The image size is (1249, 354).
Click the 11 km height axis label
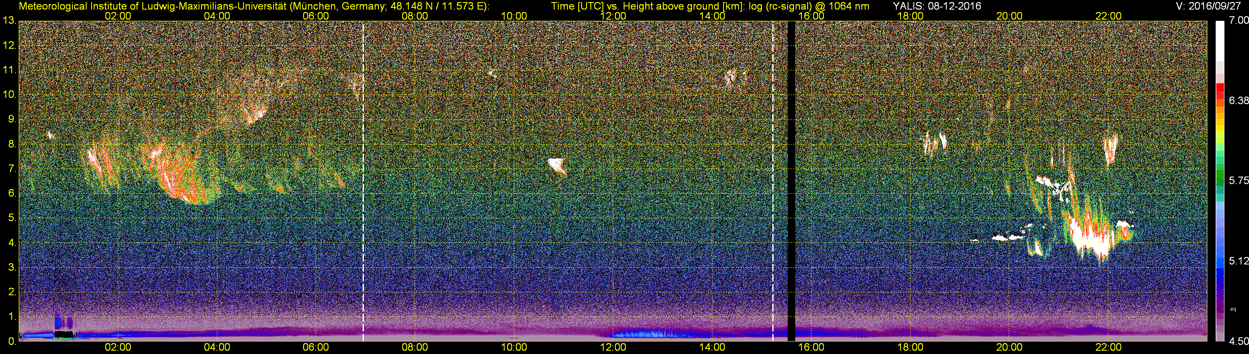coord(9,70)
